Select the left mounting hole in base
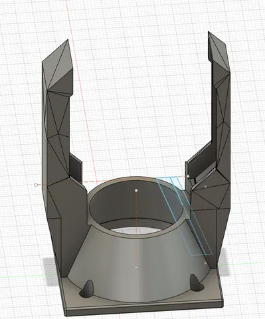The image size is (265, 319). [x=86, y=289]
